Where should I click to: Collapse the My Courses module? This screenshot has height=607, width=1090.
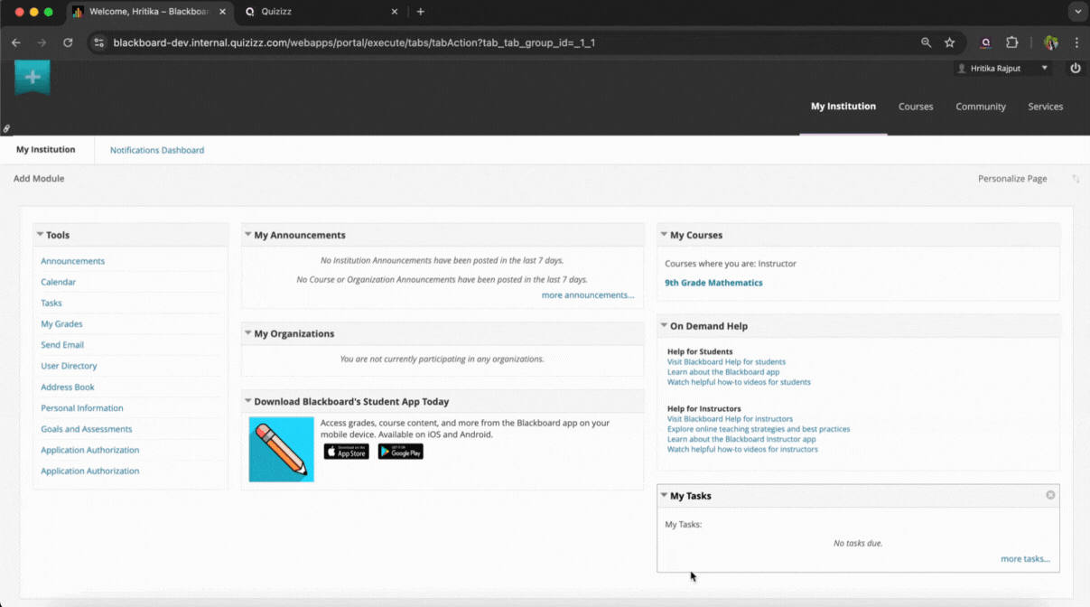[x=664, y=235]
